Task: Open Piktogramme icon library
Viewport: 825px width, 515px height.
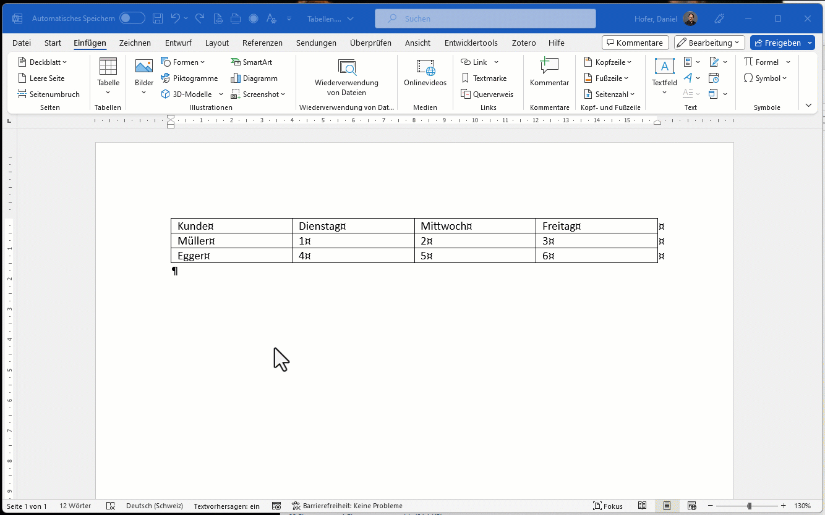Action: click(x=189, y=78)
